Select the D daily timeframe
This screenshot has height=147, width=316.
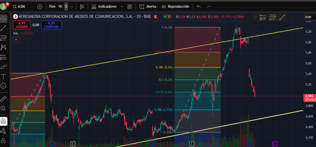coord(66,7)
